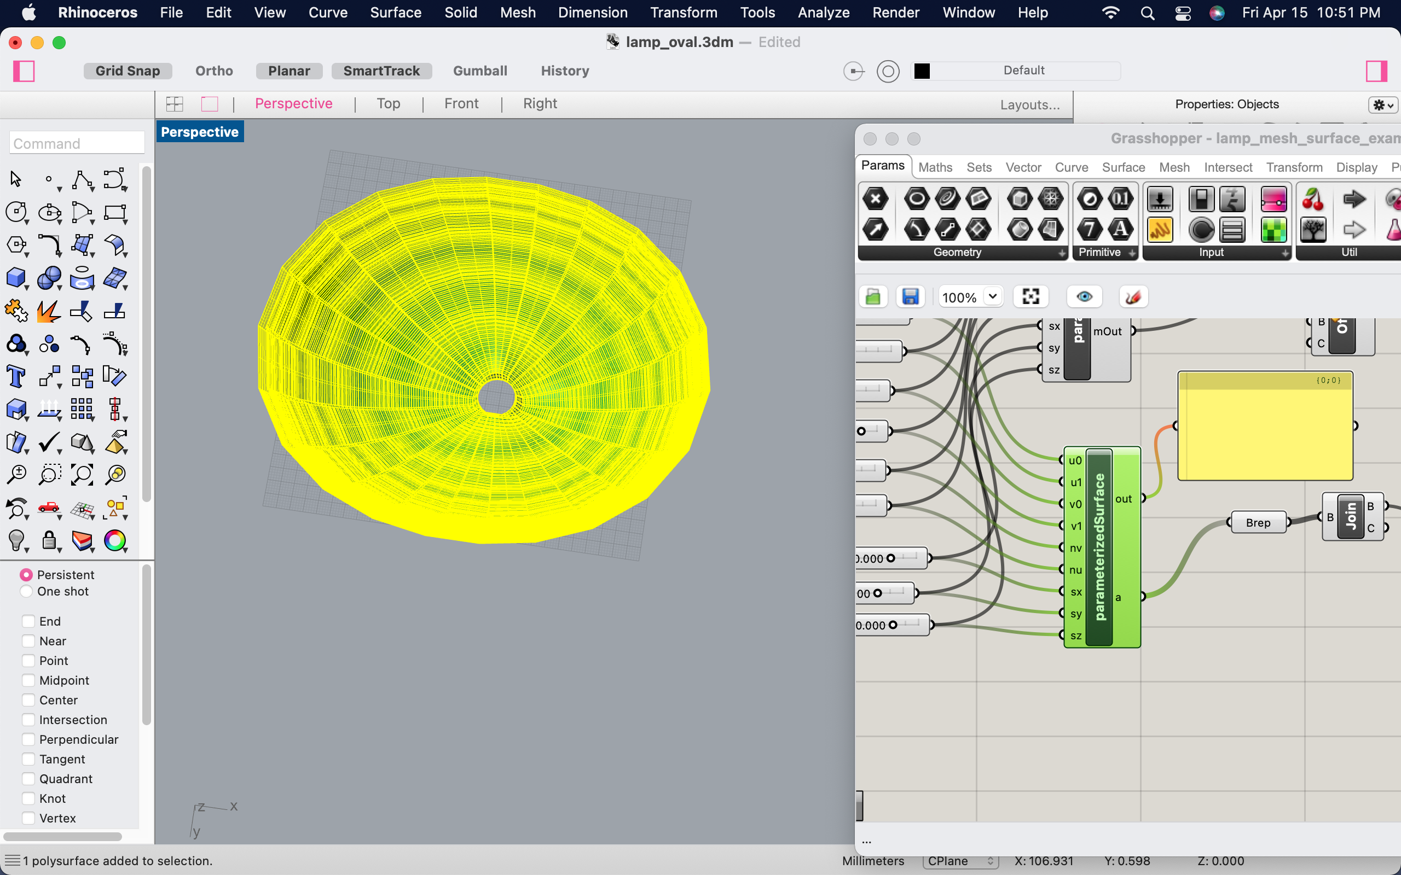The height and width of the screenshot is (875, 1401).
Task: Click the Grasshopper save file icon
Action: click(x=910, y=297)
